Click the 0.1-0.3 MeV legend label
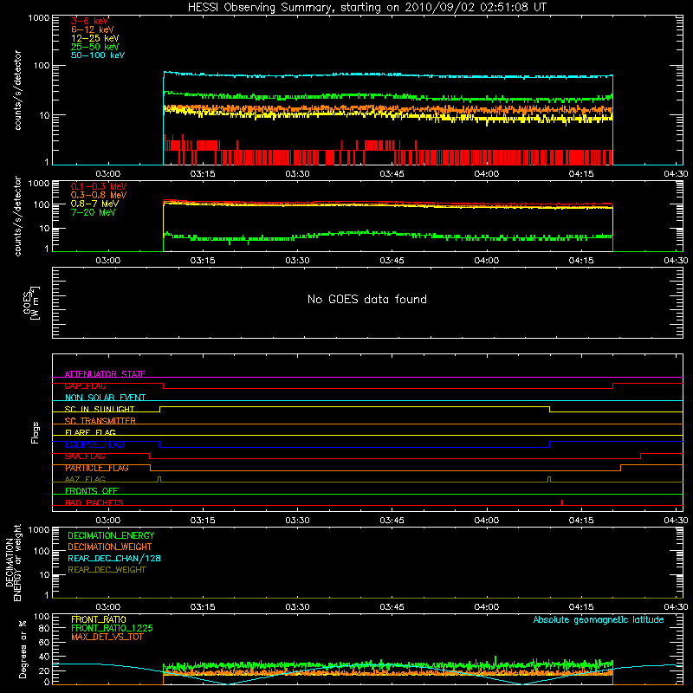The width and height of the screenshot is (693, 693). point(99,186)
